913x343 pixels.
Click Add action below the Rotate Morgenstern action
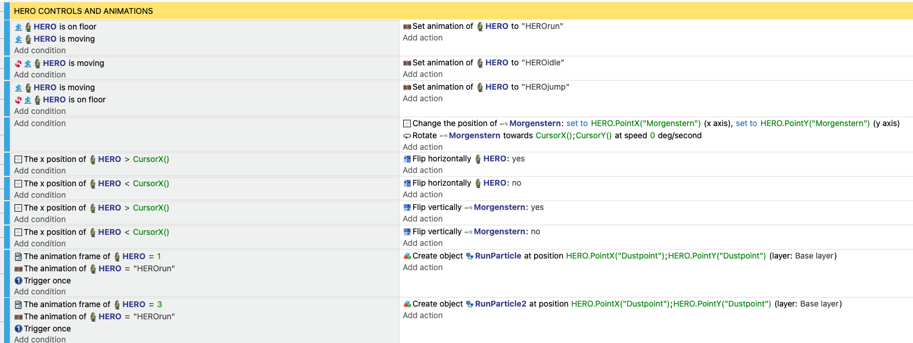(x=422, y=147)
